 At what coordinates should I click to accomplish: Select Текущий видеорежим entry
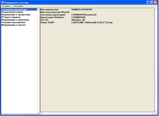point(13,22)
